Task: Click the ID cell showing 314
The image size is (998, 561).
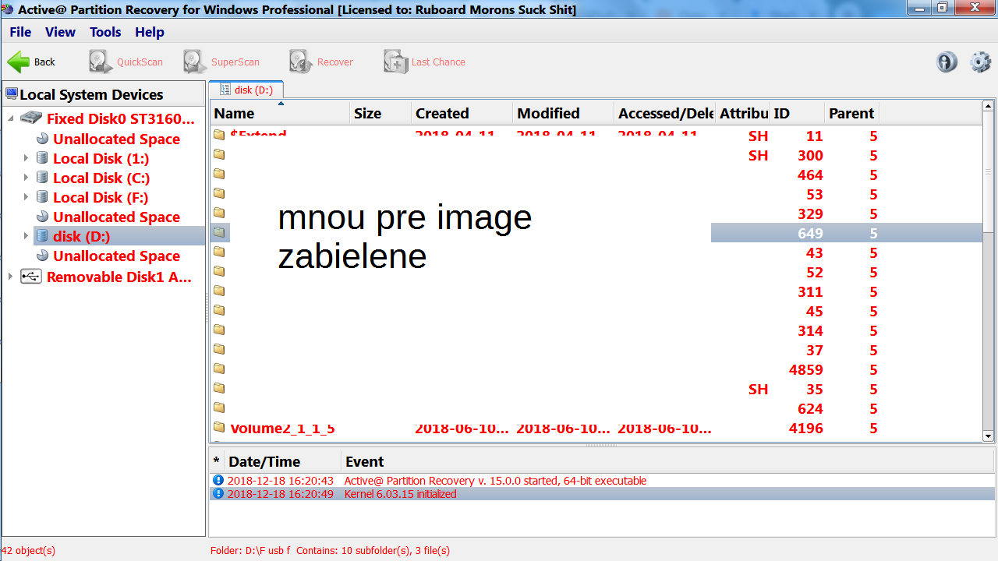Action: coord(810,330)
